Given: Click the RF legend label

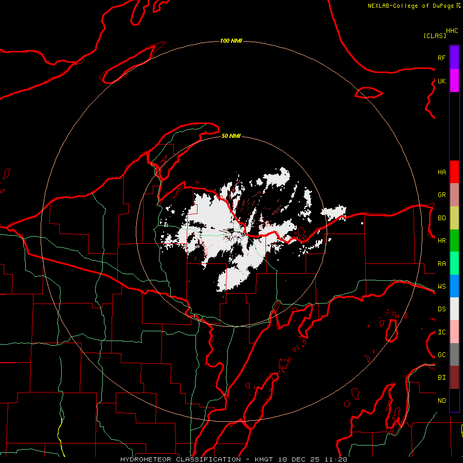Looking at the screenshot, I should pos(441,58).
